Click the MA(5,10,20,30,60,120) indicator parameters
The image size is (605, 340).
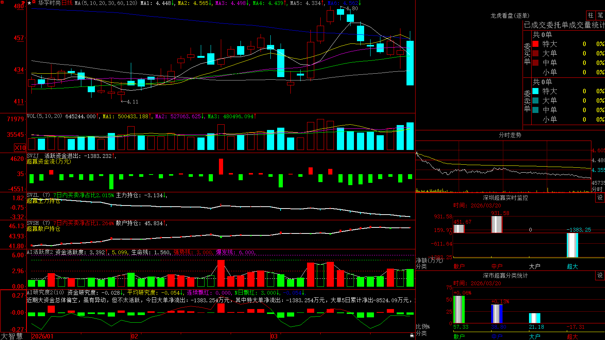106,3
